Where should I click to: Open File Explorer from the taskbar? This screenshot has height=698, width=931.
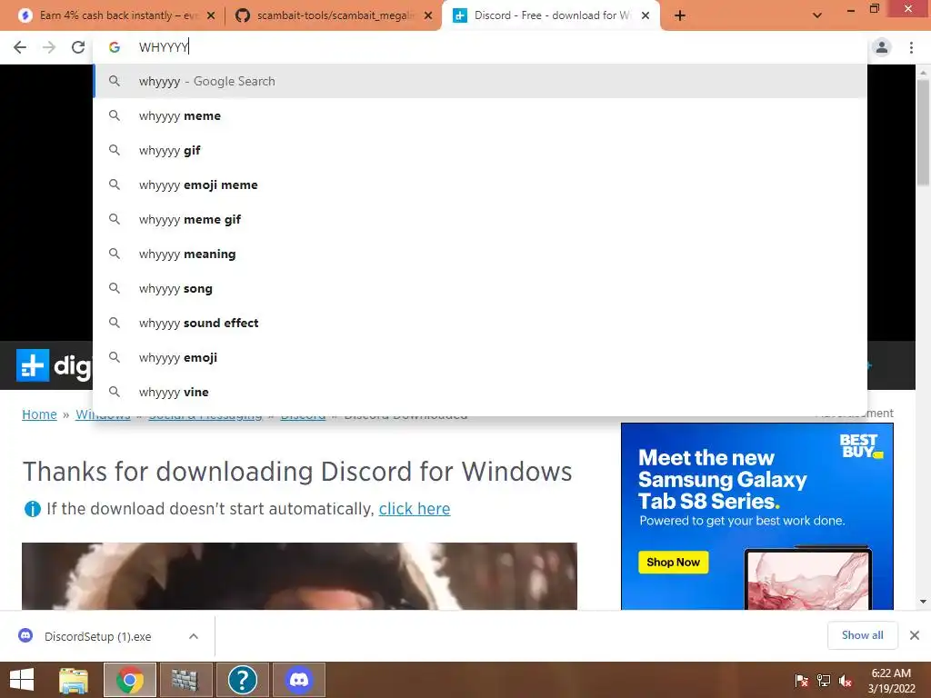coord(74,680)
